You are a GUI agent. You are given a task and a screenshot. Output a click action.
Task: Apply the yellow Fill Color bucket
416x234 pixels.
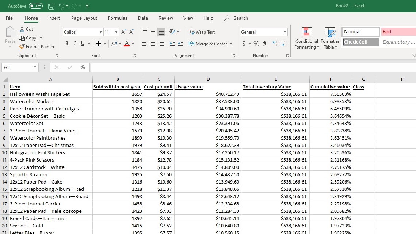(114, 43)
